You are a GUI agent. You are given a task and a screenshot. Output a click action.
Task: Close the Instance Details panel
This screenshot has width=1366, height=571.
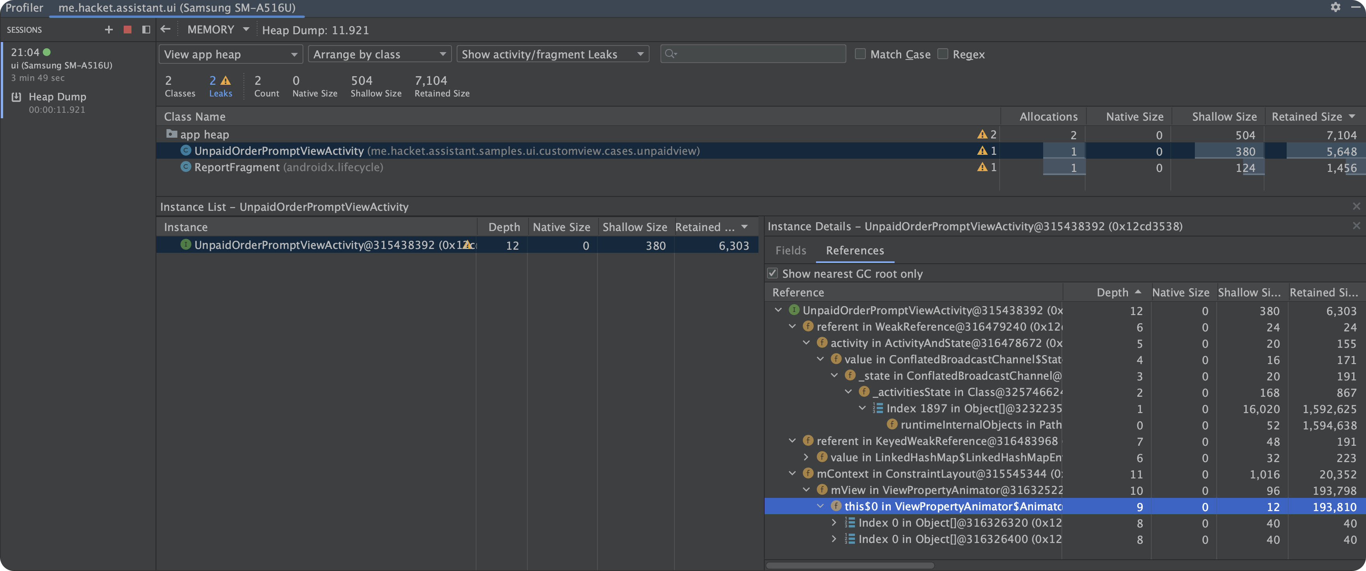[x=1356, y=226]
